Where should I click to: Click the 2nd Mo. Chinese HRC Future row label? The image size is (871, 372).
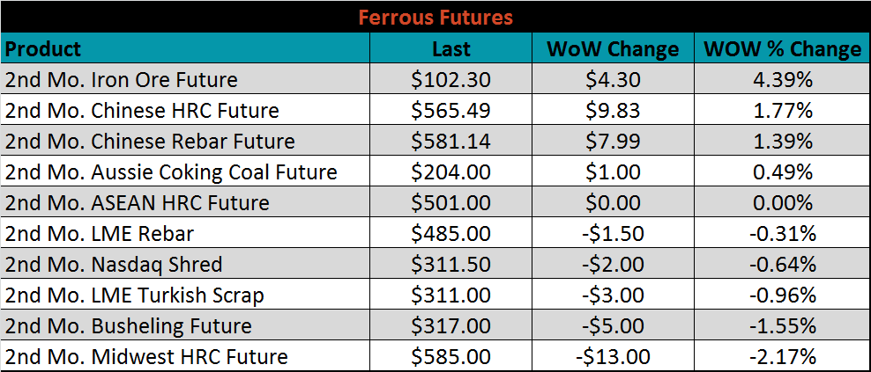point(142,110)
